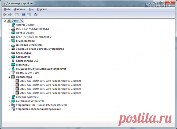Collapse the Процессоры node

tap(9, 77)
